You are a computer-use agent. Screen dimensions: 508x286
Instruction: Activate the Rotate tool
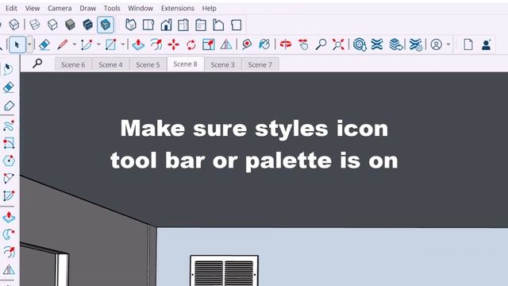(x=191, y=44)
